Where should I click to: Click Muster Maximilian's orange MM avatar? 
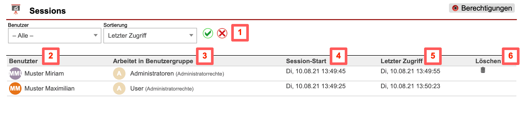(x=15, y=88)
